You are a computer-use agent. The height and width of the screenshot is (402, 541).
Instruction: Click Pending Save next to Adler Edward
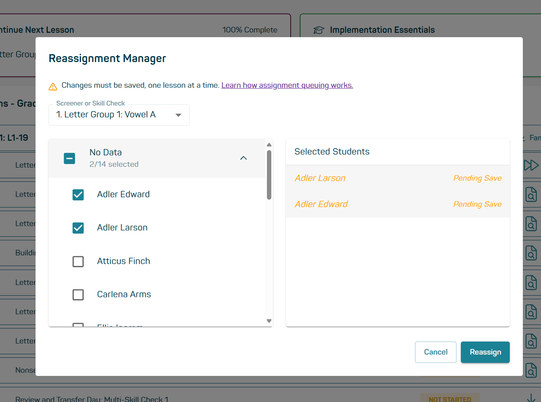click(x=477, y=204)
